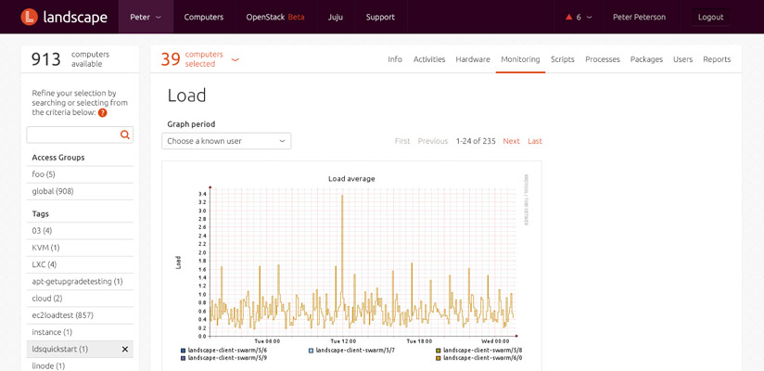Select the Monitoring tab

point(520,59)
